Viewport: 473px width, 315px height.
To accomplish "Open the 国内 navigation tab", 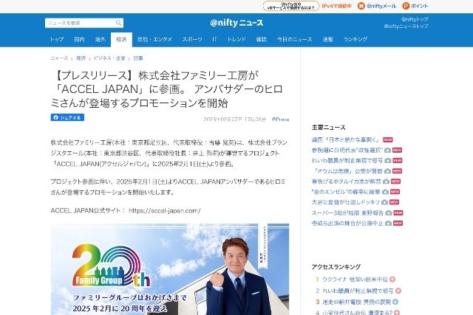I will [x=79, y=39].
